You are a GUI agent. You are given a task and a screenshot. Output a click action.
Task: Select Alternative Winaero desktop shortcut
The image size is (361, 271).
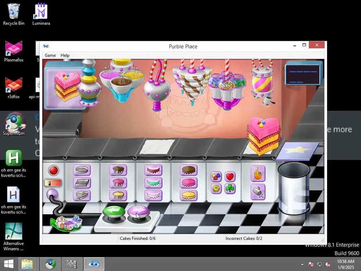[14, 237]
